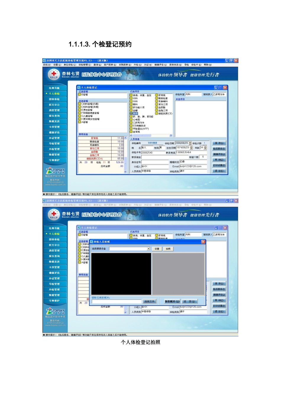Click 已选项目 horizontal scrollbar in upper screenshot
The width and height of the screenshot is (281, 398).
coord(151,135)
